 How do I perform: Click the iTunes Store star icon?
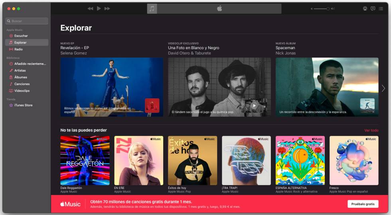click(x=11, y=105)
